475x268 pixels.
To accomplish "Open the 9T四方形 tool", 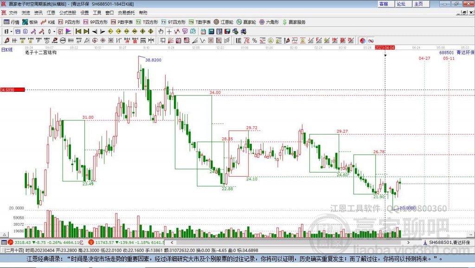I will pos(173,22).
